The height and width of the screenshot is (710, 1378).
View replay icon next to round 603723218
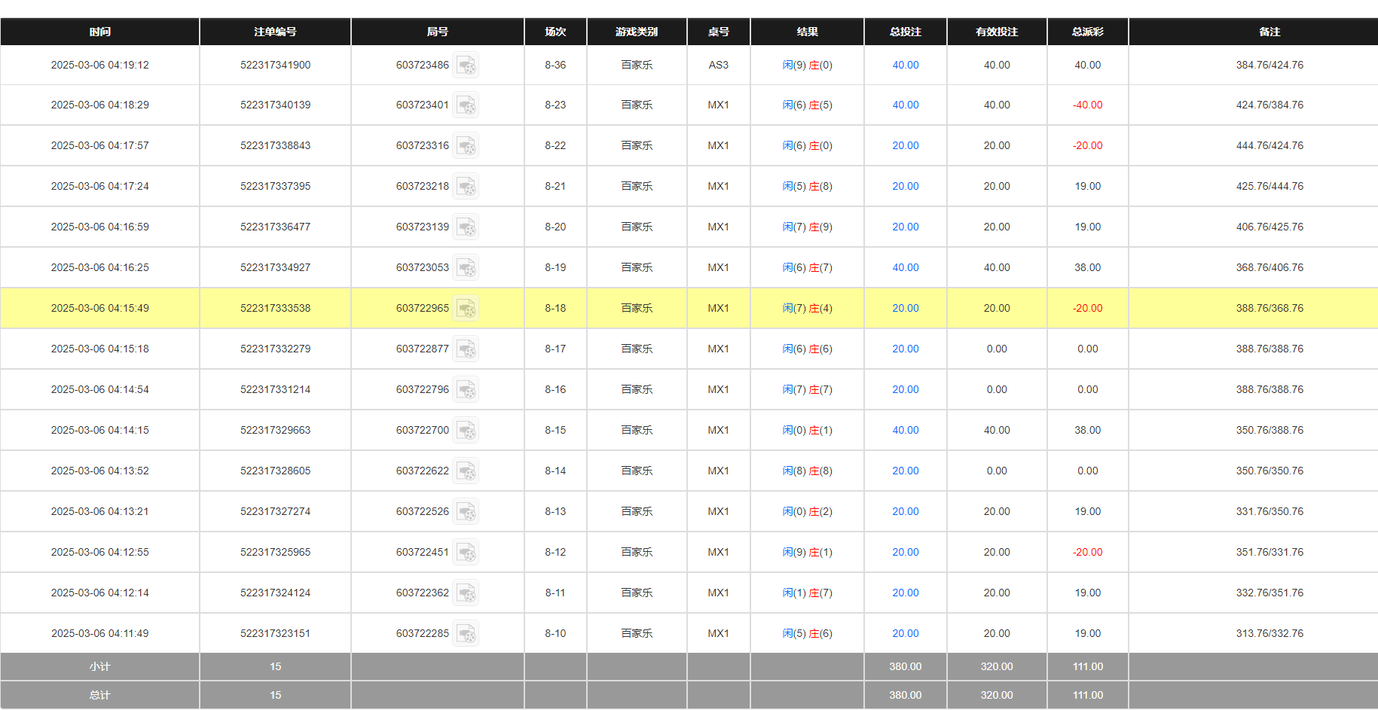coord(466,187)
